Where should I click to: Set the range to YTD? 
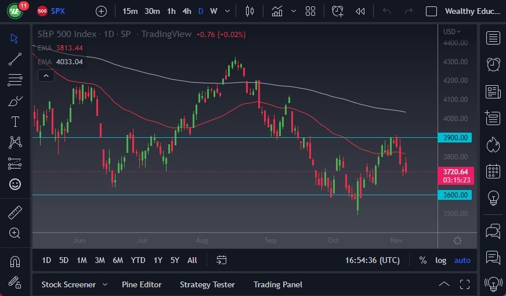(x=138, y=260)
